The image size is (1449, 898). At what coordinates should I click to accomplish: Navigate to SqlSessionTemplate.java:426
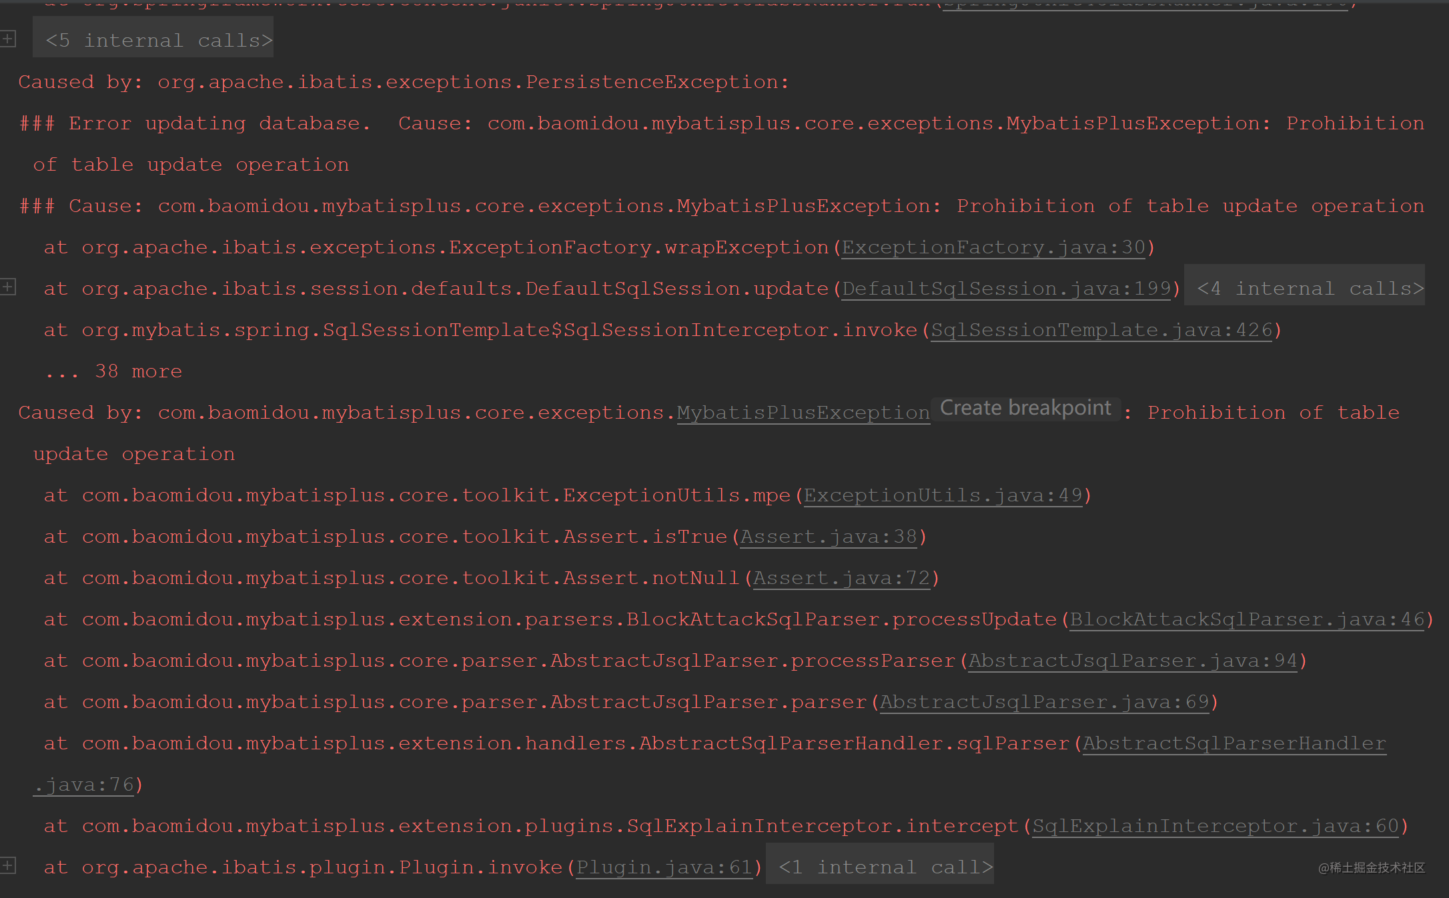[x=1101, y=330]
